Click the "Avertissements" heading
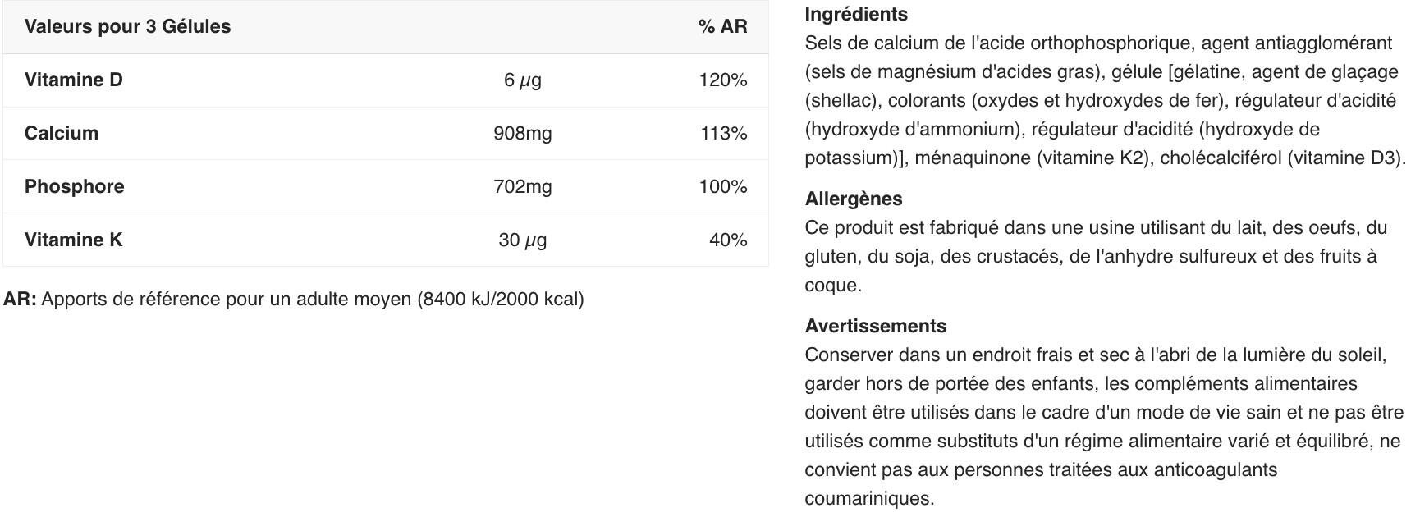The image size is (1420, 517). pyautogui.click(x=876, y=326)
